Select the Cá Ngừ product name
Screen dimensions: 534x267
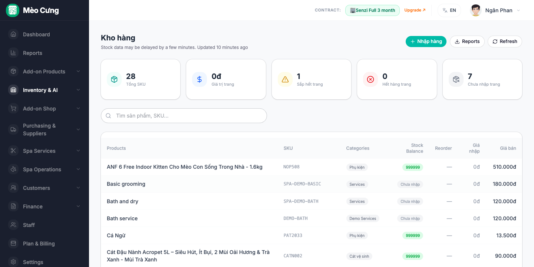[x=116, y=235]
